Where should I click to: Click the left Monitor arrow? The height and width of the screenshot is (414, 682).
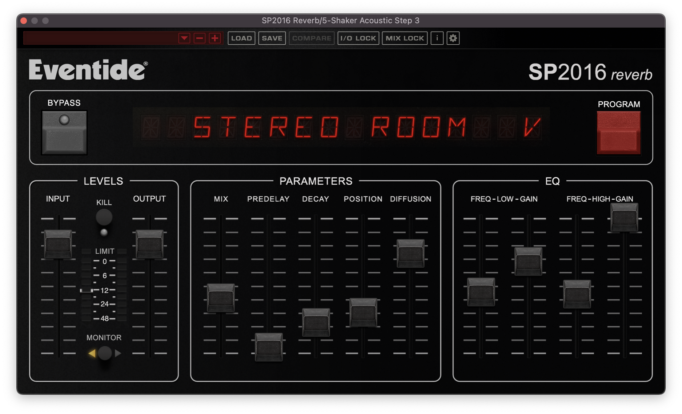(x=92, y=353)
